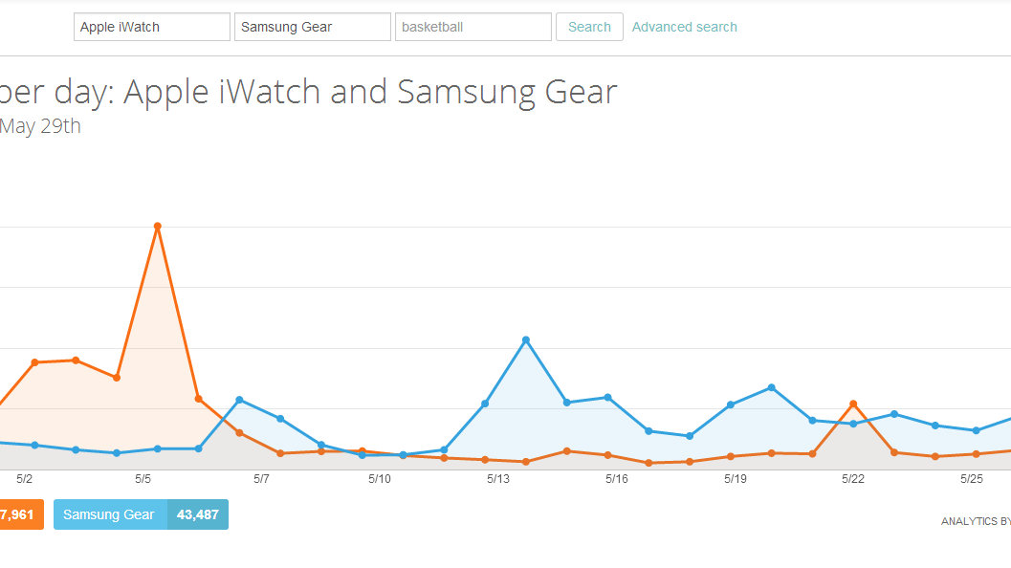The image size is (1011, 568).
Task: Click the Apple iWatch search field
Action: (151, 26)
